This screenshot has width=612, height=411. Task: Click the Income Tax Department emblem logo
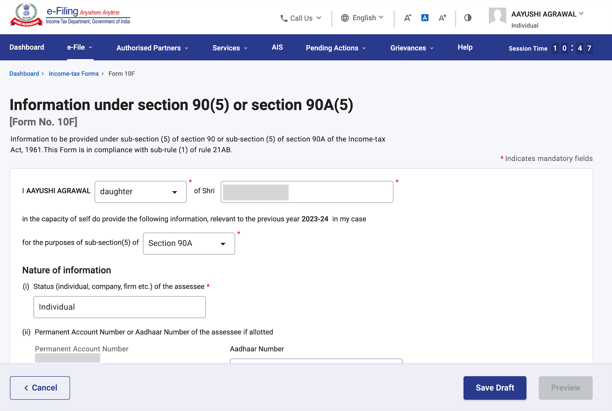(x=26, y=15)
